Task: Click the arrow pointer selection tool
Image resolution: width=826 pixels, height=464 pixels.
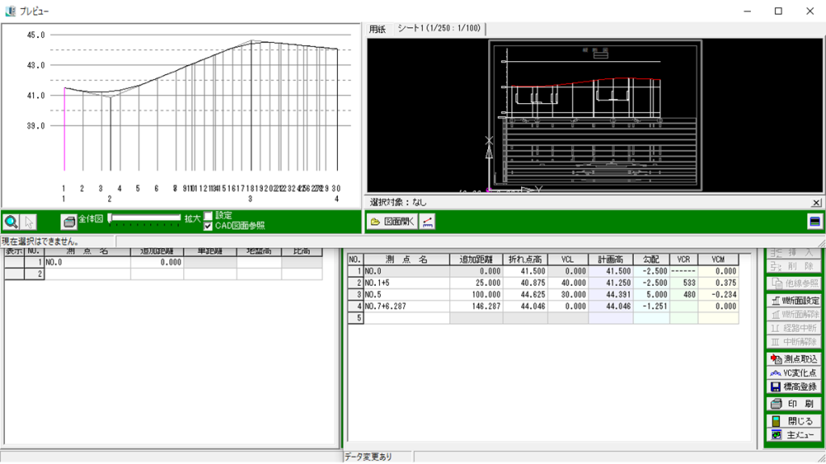Action: [x=29, y=222]
